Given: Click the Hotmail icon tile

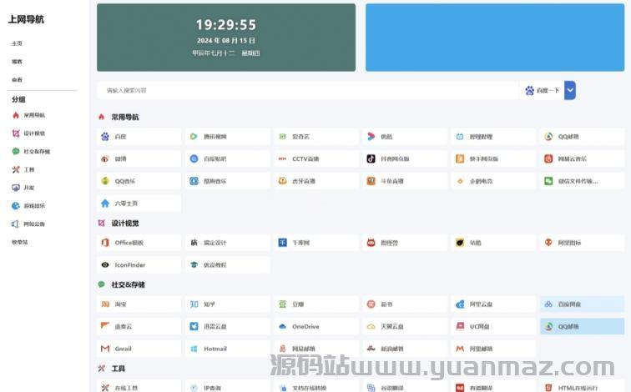Looking at the screenshot, I should point(194,349).
